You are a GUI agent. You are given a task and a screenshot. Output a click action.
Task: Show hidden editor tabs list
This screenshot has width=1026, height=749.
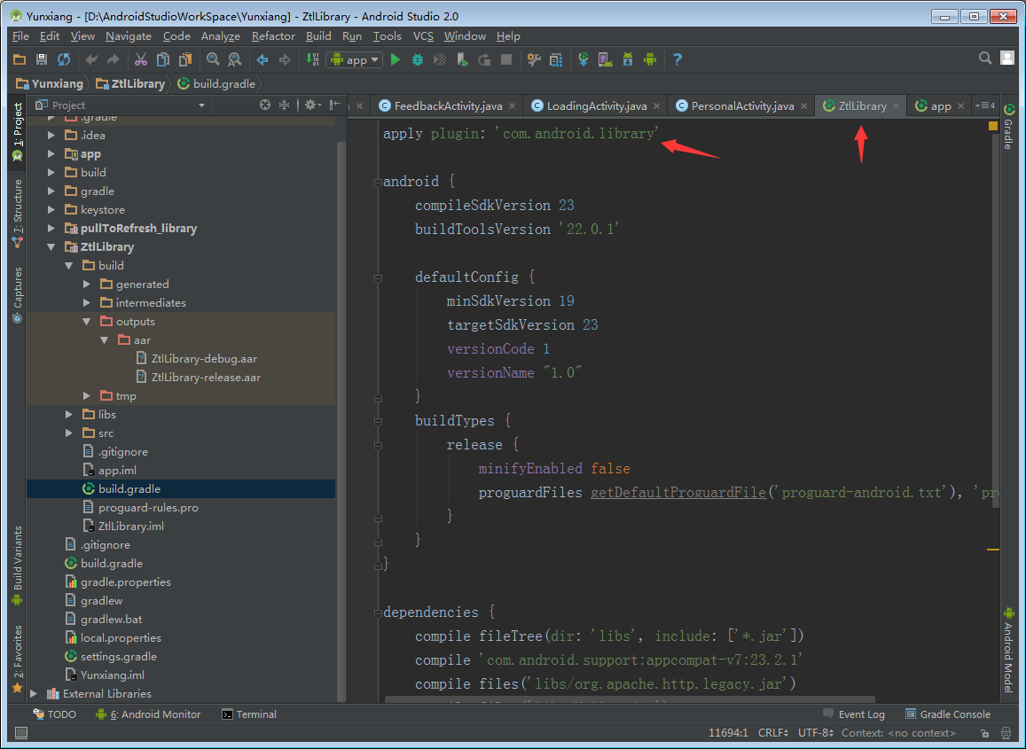(985, 105)
